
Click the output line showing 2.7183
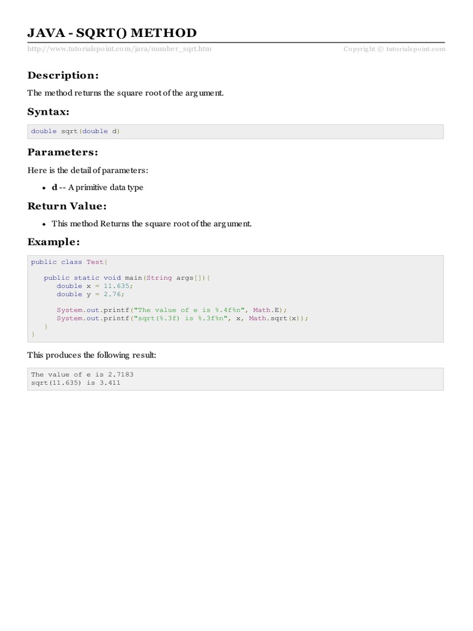pos(82,374)
